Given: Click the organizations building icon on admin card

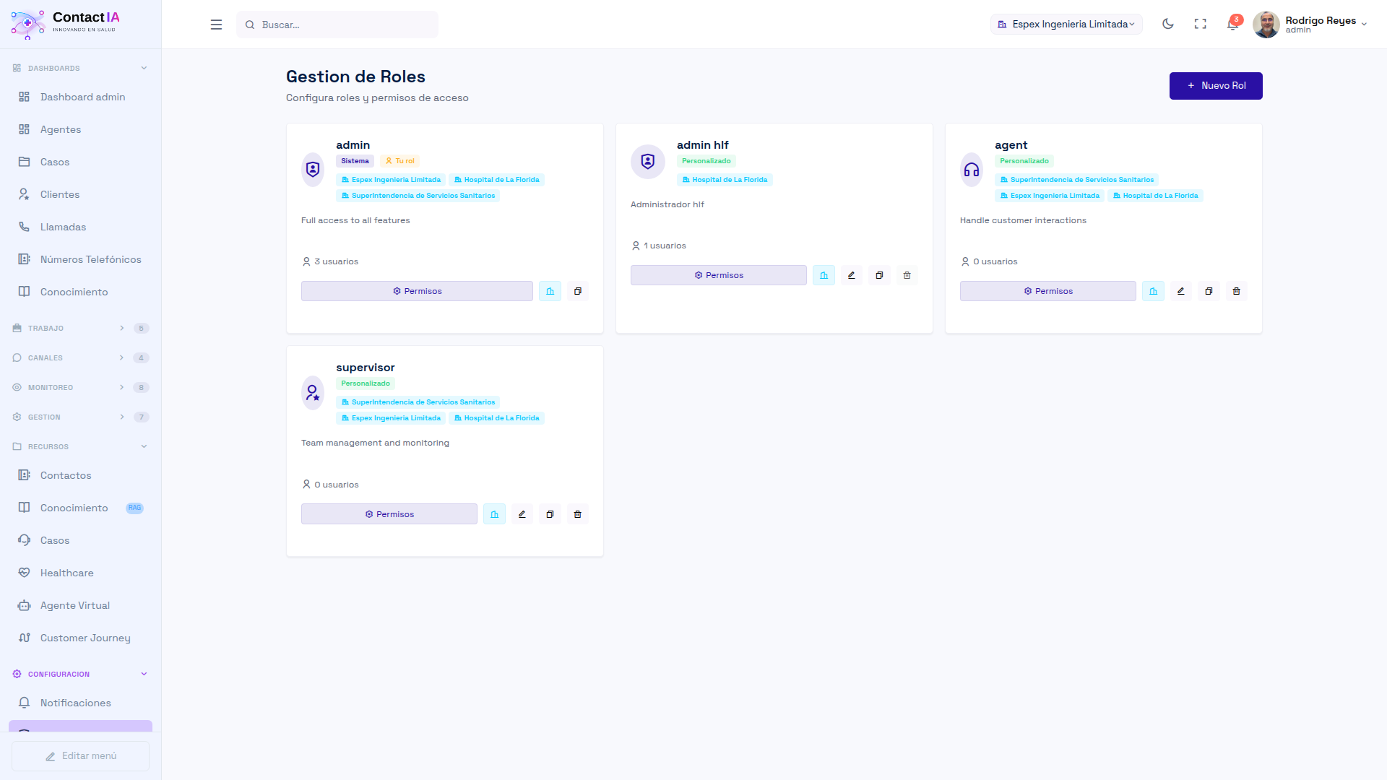Looking at the screenshot, I should tap(550, 291).
